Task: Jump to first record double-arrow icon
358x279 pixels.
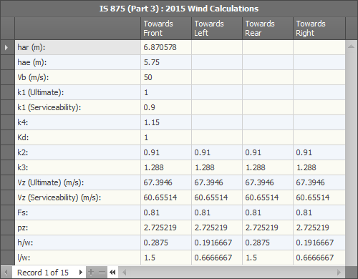Action: [112, 272]
